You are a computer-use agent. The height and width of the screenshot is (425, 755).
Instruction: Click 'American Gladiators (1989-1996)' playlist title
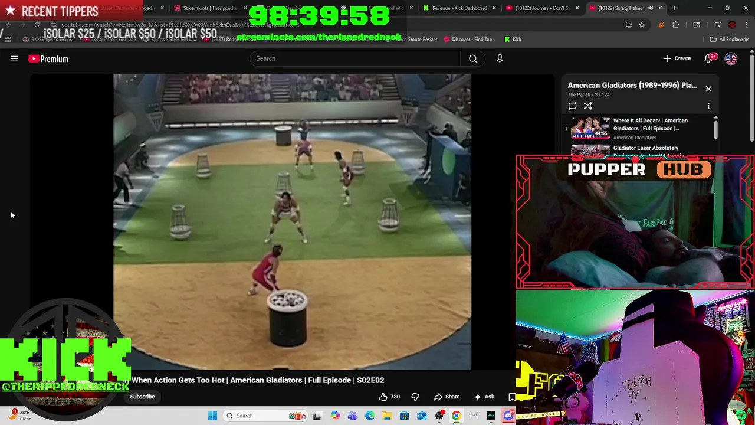pos(632,85)
